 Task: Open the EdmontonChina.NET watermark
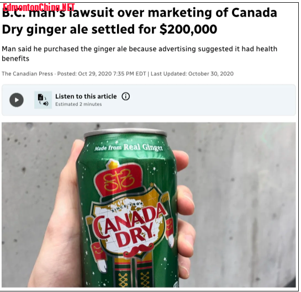(x=39, y=8)
